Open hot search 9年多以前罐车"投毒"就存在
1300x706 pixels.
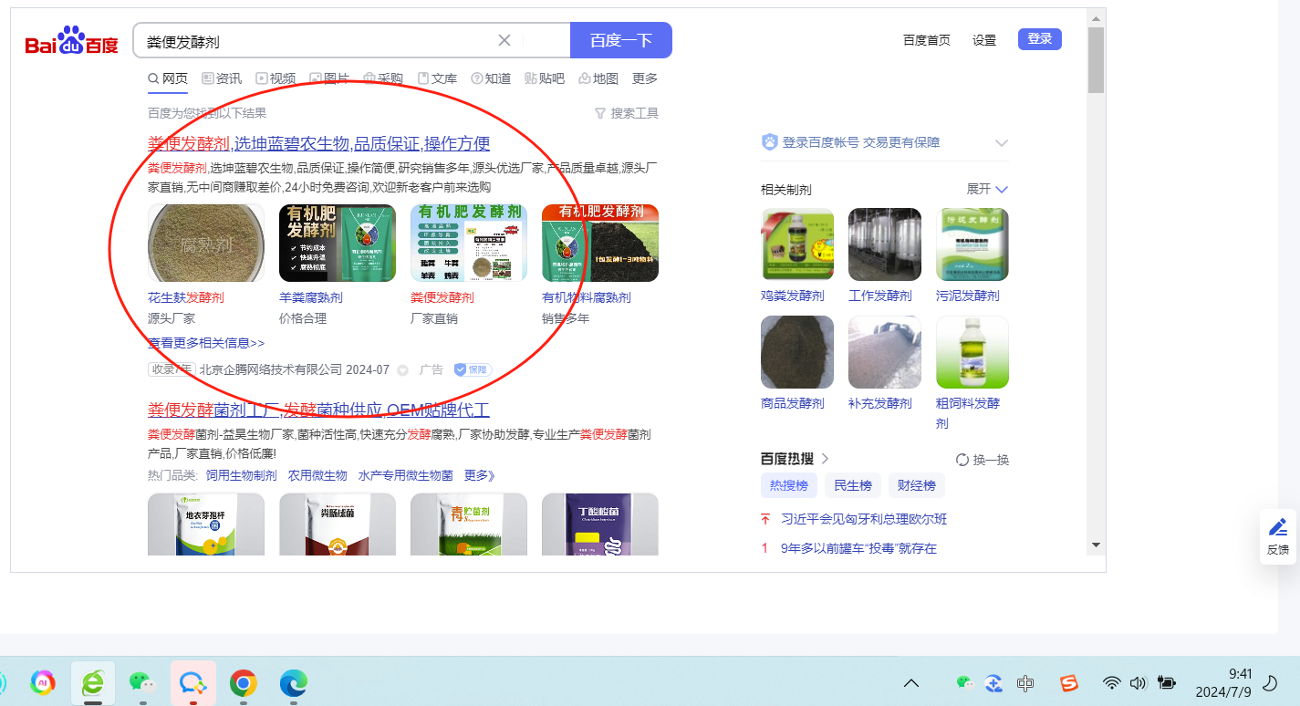click(858, 548)
